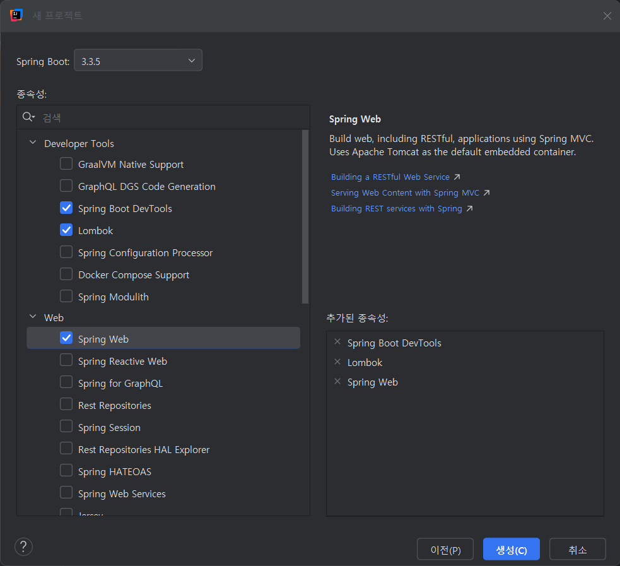Collapse the Web category

coord(33,317)
